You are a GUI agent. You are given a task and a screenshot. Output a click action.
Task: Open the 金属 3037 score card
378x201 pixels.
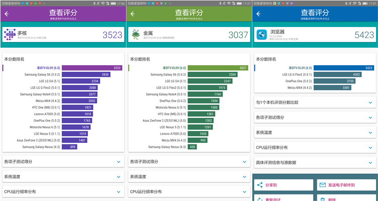click(189, 35)
